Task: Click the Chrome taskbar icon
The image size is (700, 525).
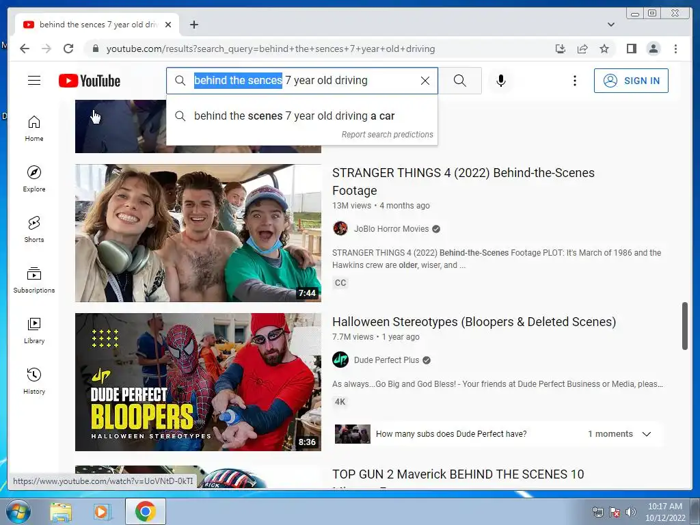Action: pos(145,511)
